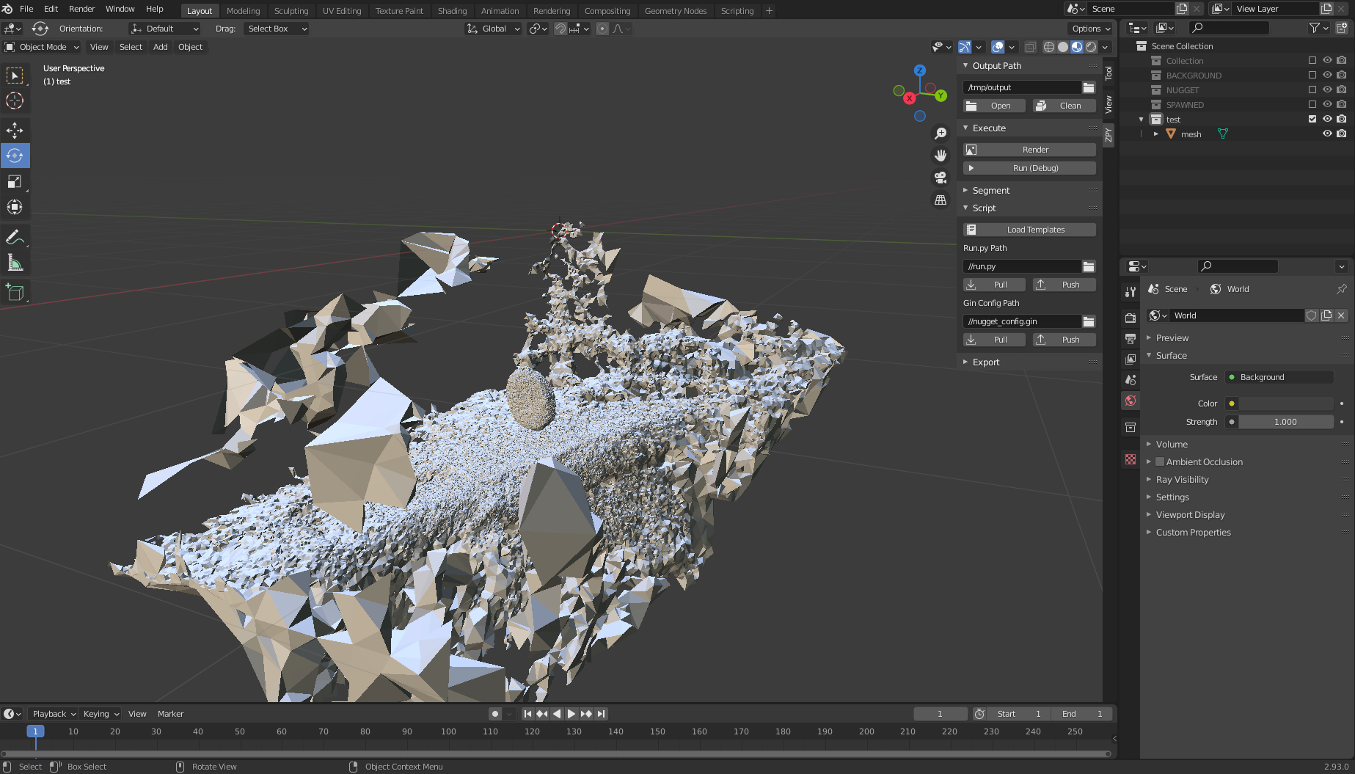Click the world Color swatch
The height and width of the screenshot is (774, 1355).
click(x=1285, y=404)
